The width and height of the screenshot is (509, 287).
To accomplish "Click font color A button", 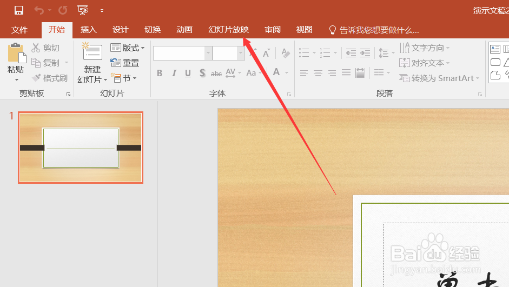I will [x=276, y=72].
